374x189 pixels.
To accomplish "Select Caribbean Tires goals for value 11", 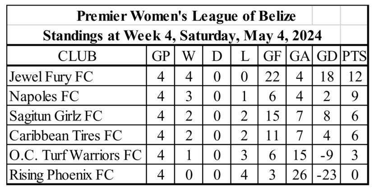I will pyautogui.click(x=272, y=135).
